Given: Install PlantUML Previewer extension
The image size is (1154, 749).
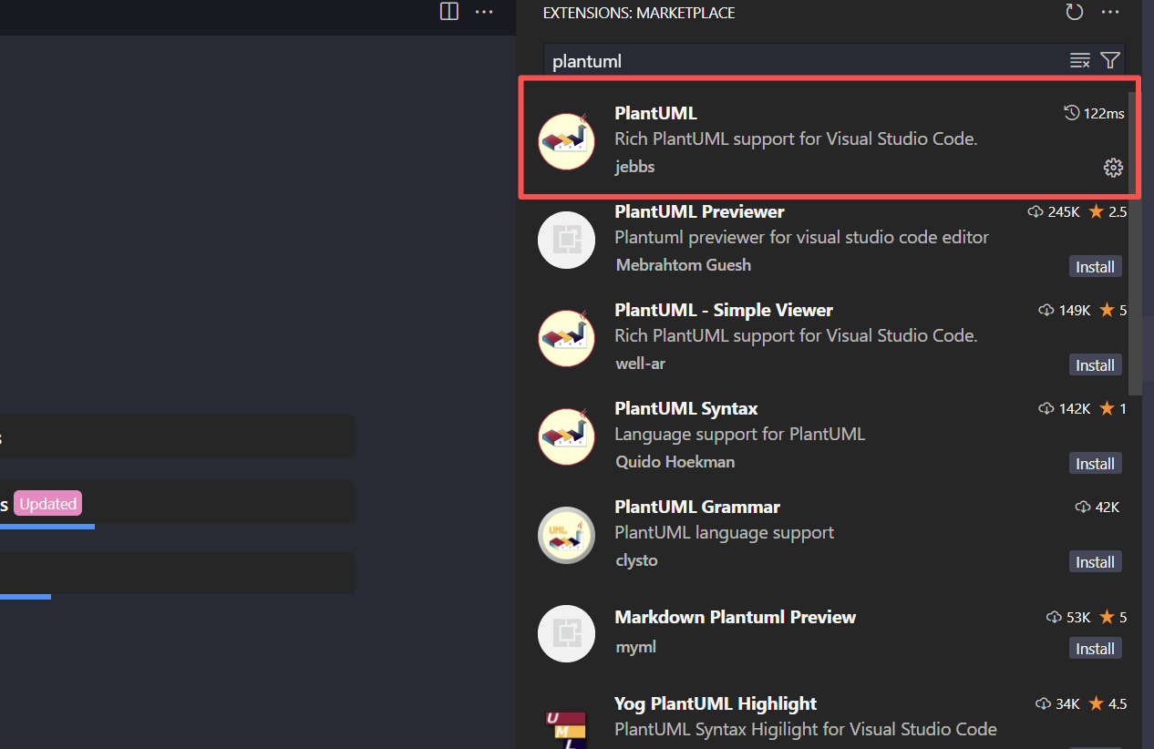Looking at the screenshot, I should pyautogui.click(x=1095, y=267).
